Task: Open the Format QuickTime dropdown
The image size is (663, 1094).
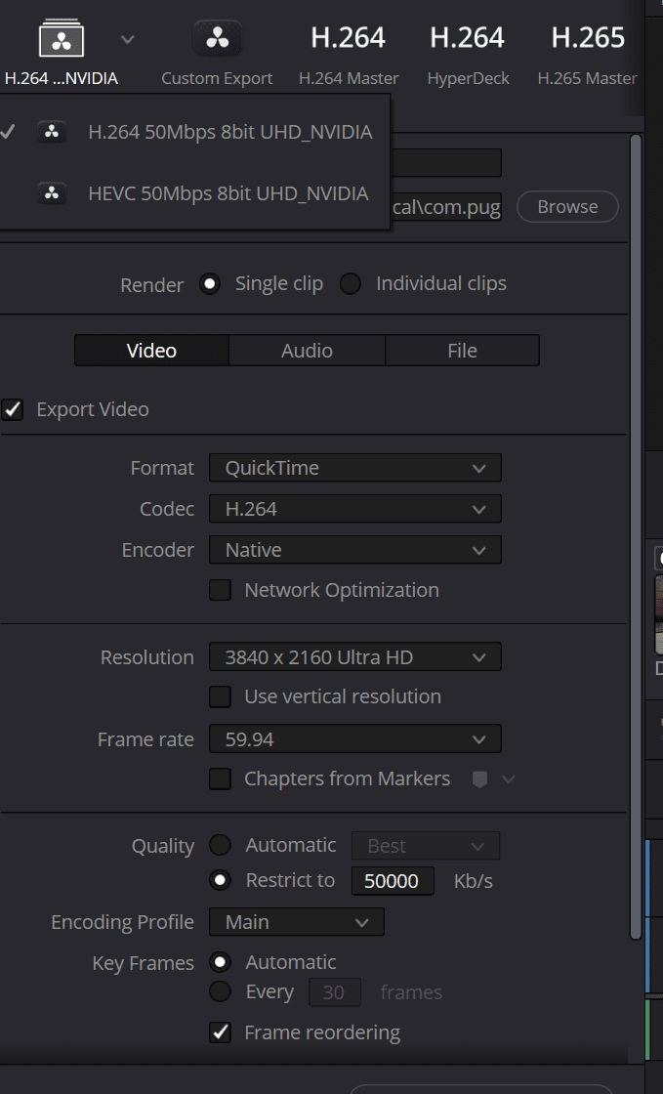Action: pyautogui.click(x=354, y=468)
